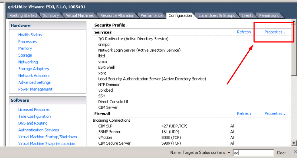Image resolution: width=297 pixels, height=158 pixels.
Task: Select the NTP Daemon service
Action: tap(109, 85)
